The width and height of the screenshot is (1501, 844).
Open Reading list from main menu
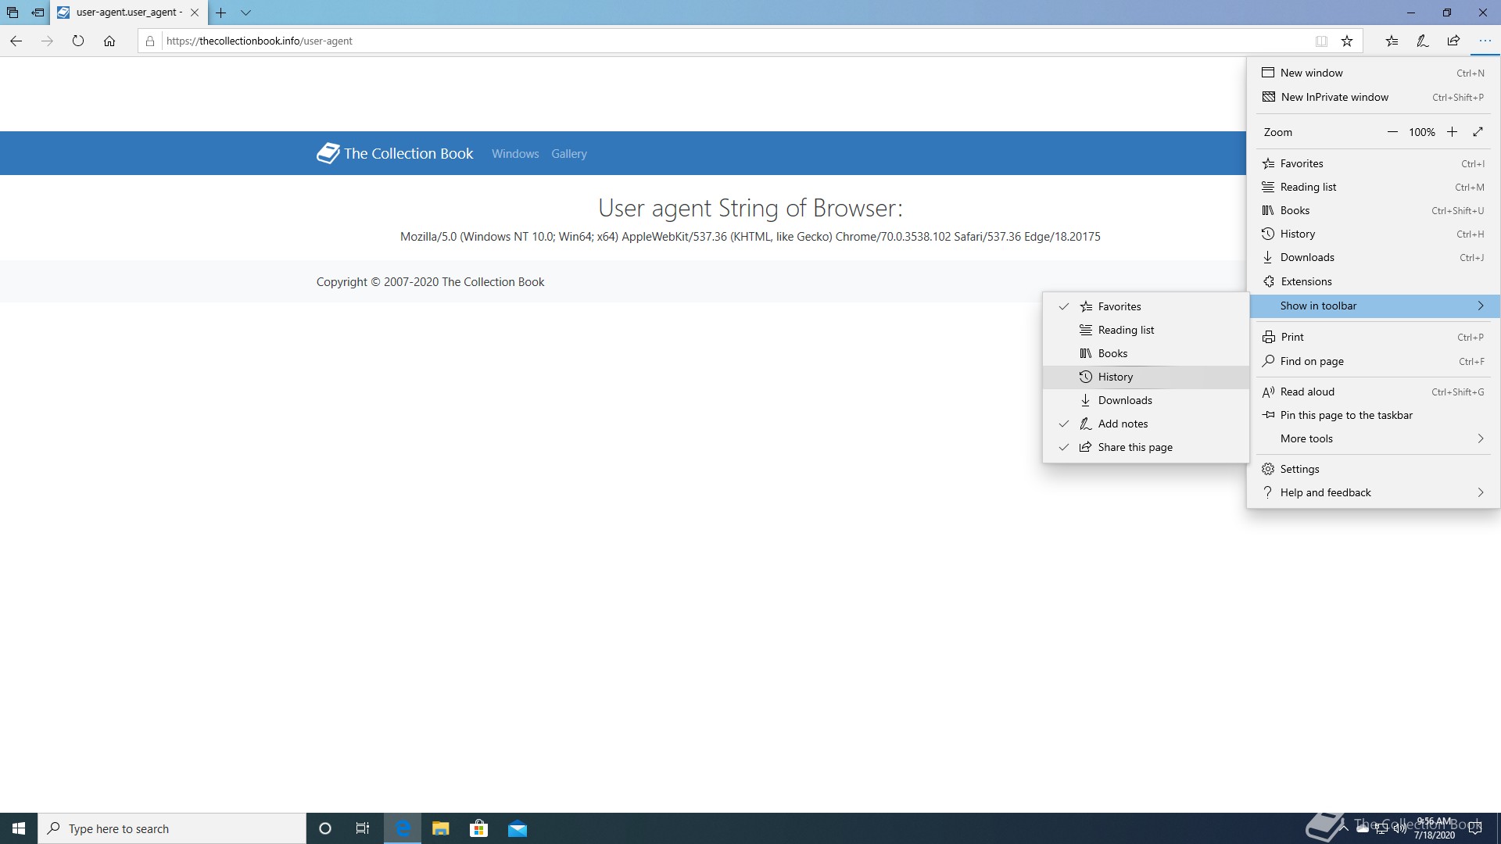pyautogui.click(x=1374, y=187)
